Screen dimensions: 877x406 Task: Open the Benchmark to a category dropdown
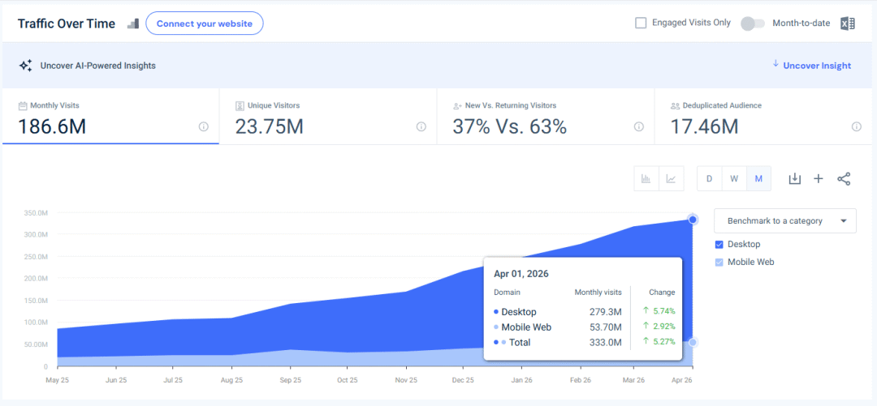point(785,220)
